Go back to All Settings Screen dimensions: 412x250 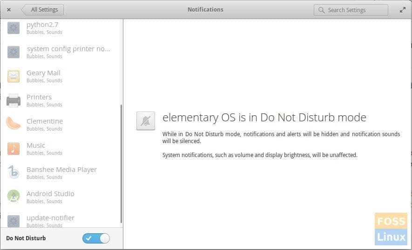tap(42, 10)
